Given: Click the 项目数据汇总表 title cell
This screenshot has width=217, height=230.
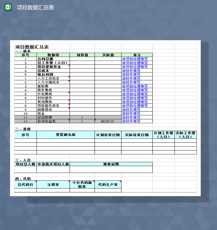Looking at the screenshot, I should click(x=32, y=47).
